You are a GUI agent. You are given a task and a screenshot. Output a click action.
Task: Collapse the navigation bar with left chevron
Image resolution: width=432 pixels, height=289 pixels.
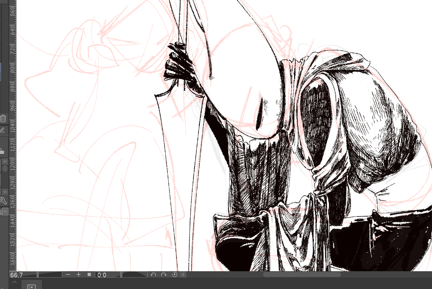tap(183, 275)
